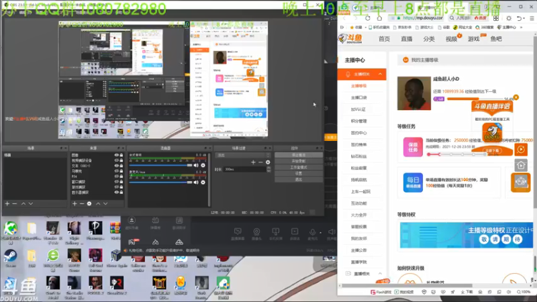Open dropdown arrow next to browser undo
The image size is (537, 302).
[524, 18]
